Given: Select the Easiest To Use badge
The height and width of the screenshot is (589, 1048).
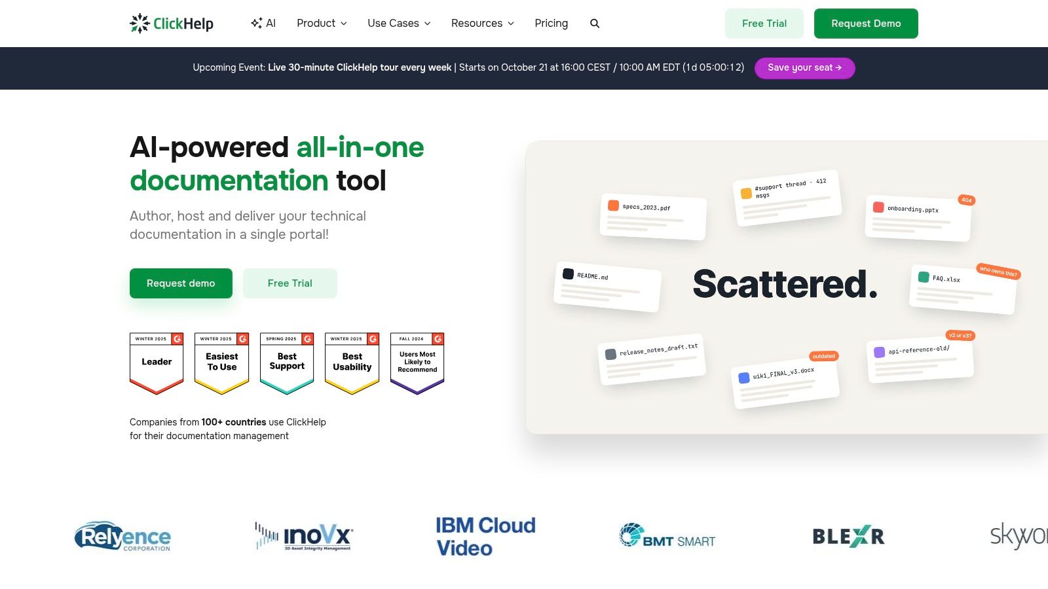Looking at the screenshot, I should 221,363.
